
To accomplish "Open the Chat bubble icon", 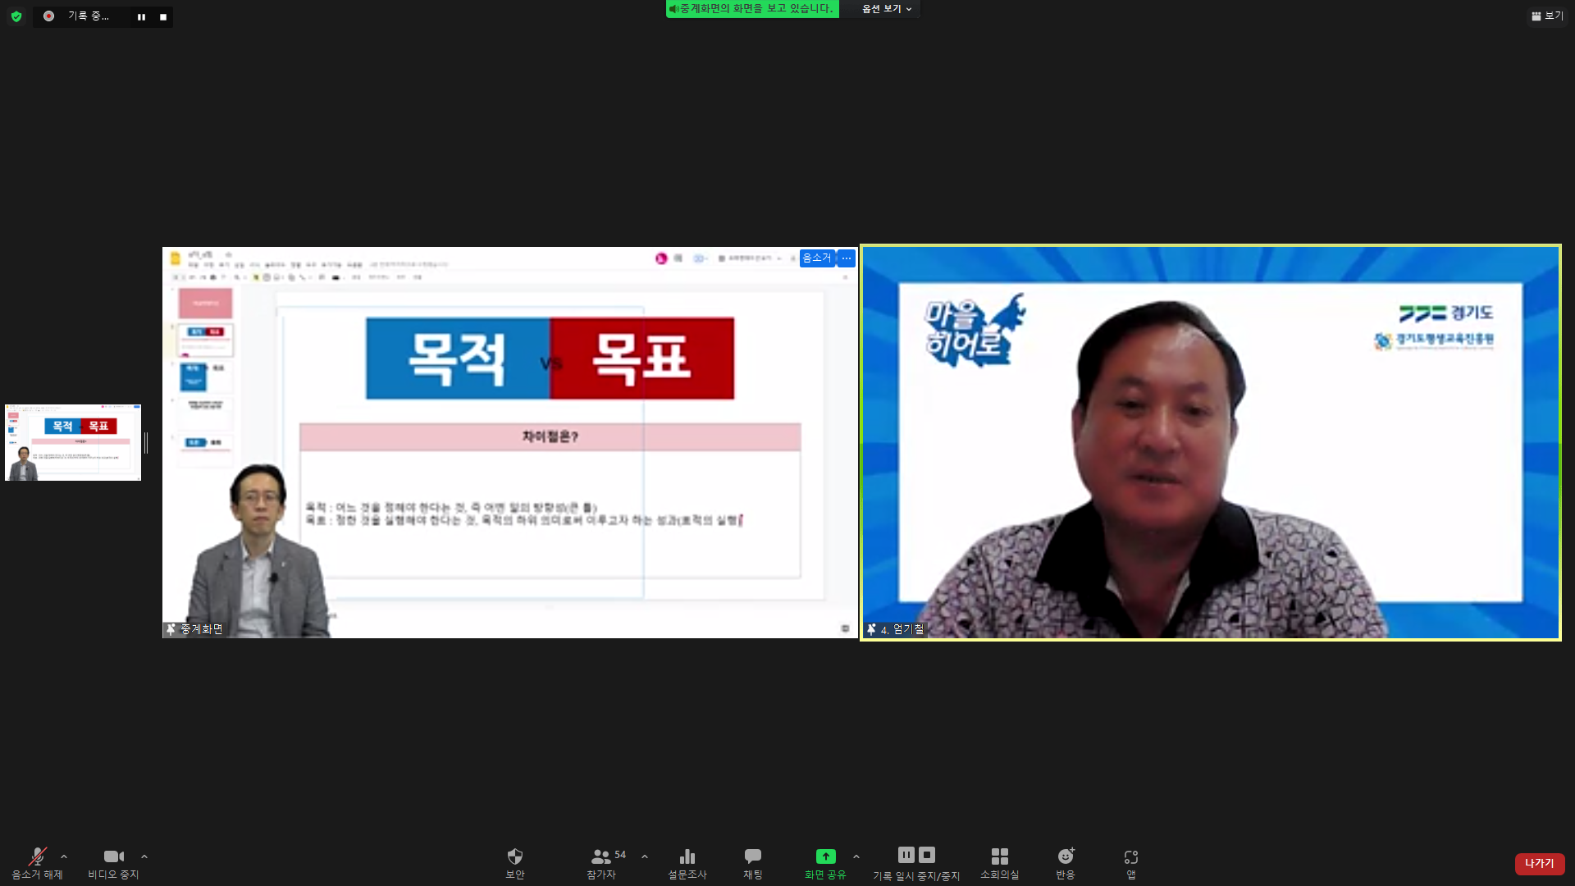I will click(x=752, y=857).
